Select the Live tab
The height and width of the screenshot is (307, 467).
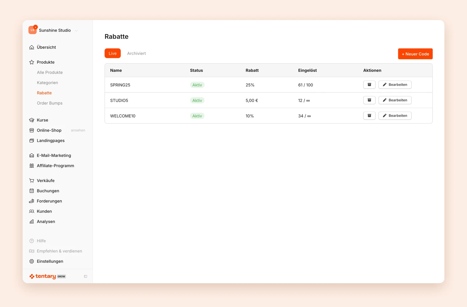click(113, 53)
